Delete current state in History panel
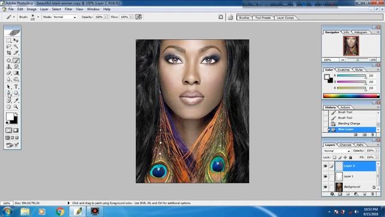385x217 pixels. pyautogui.click(x=373, y=135)
